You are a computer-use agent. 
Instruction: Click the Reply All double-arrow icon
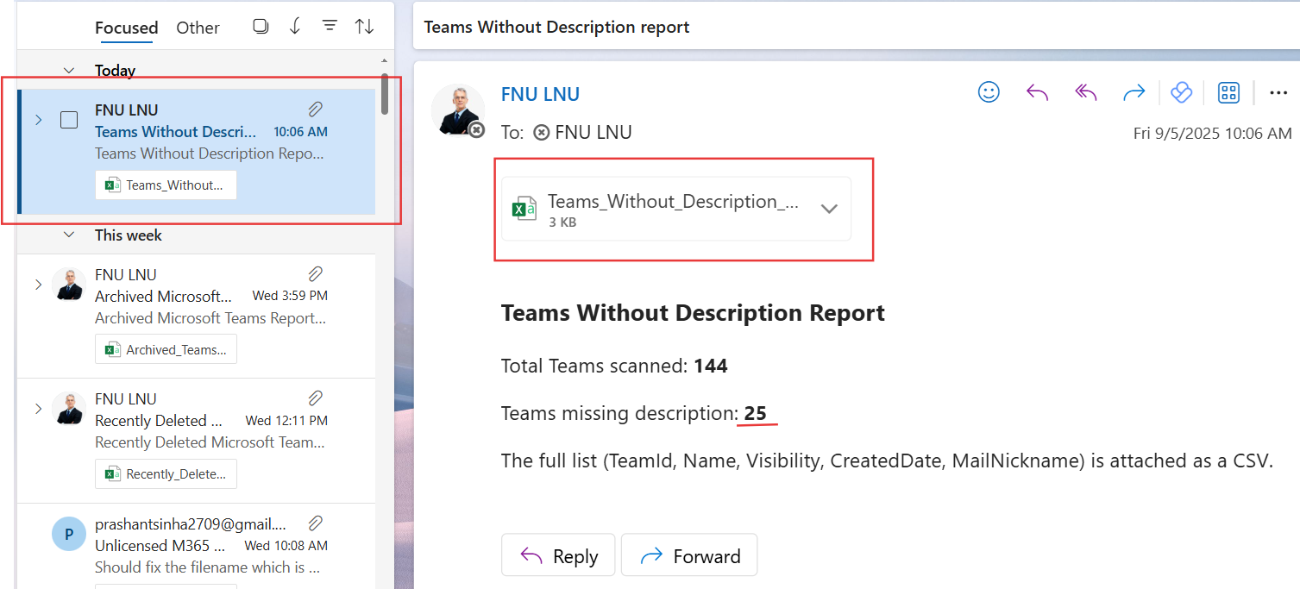click(x=1085, y=92)
